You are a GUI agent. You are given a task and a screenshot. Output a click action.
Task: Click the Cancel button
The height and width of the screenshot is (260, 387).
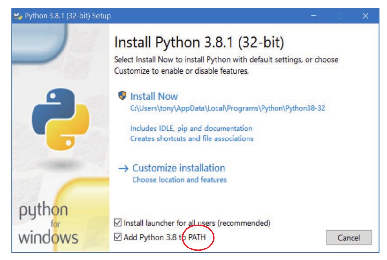pos(349,238)
